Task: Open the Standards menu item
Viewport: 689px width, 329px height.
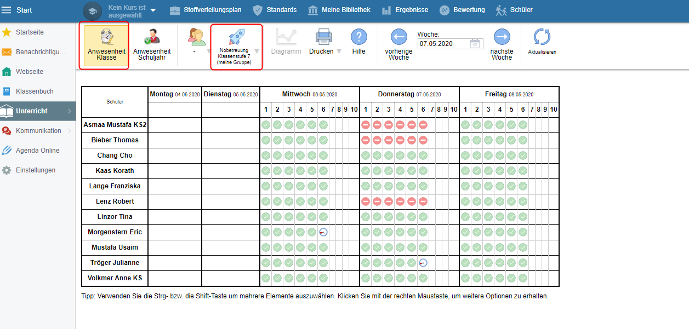Action: [275, 10]
